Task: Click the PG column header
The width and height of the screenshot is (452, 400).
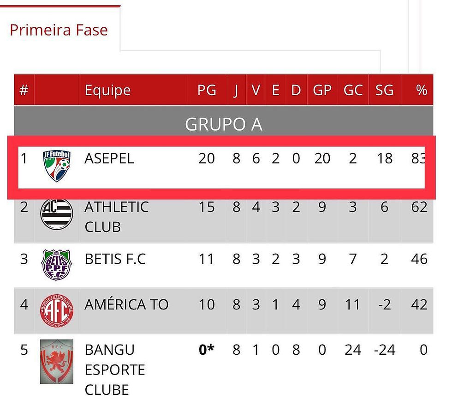Action: pos(207,90)
